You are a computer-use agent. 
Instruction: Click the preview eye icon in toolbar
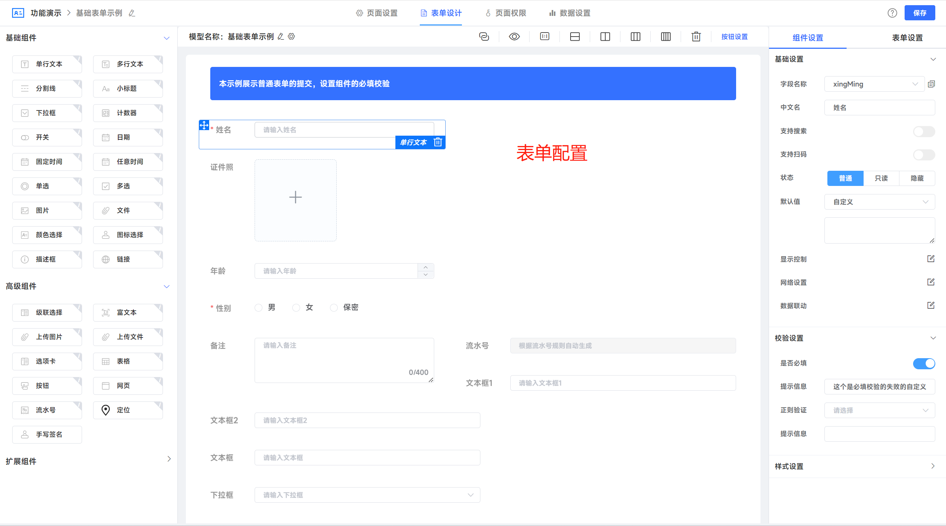click(x=514, y=37)
